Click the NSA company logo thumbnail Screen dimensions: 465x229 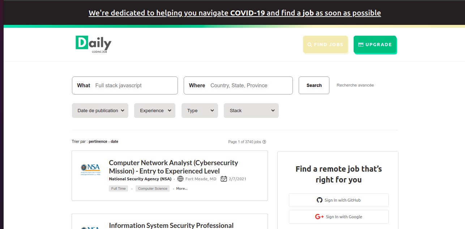[90, 169]
